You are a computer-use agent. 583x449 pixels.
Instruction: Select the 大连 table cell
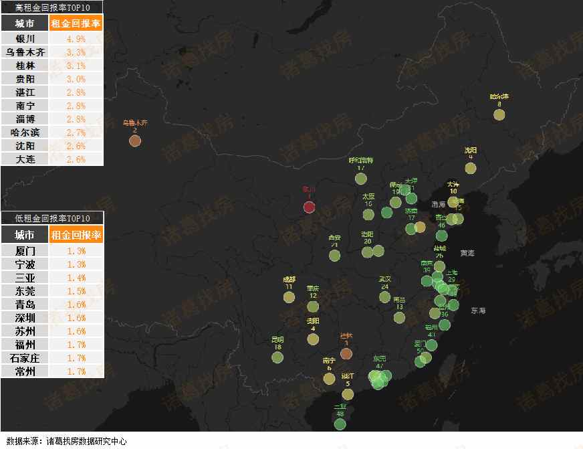(25, 159)
